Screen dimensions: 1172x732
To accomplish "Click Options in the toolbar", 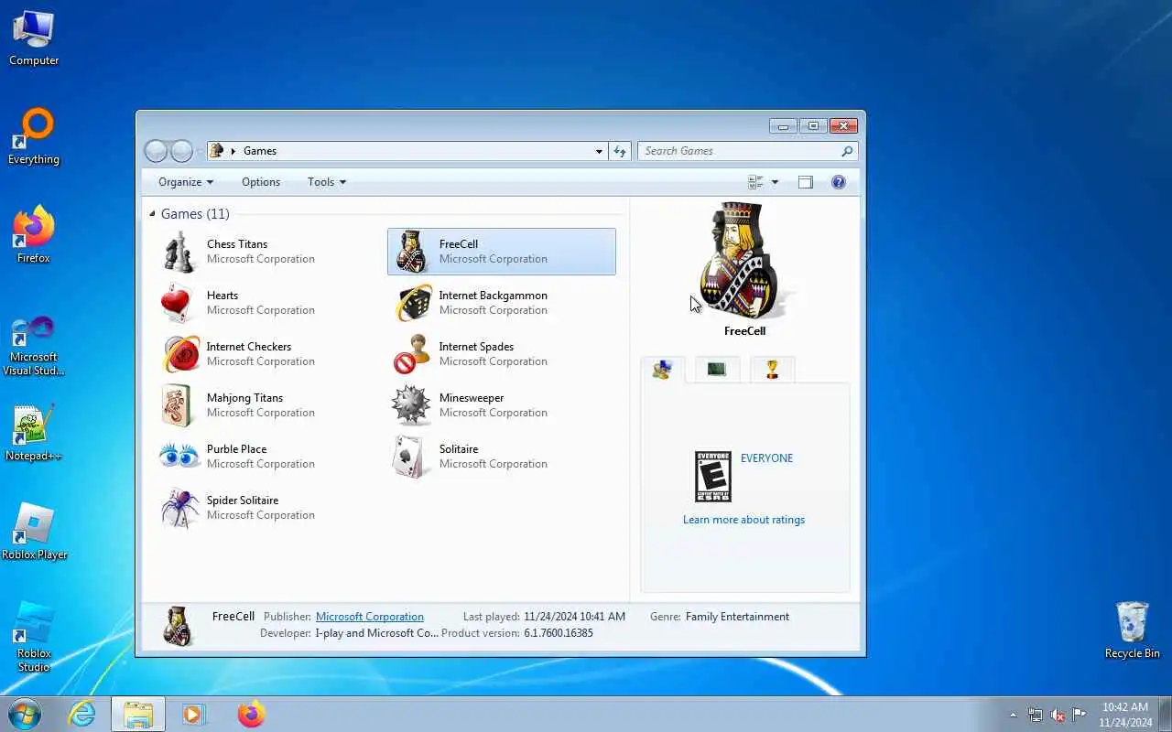I will [x=261, y=182].
